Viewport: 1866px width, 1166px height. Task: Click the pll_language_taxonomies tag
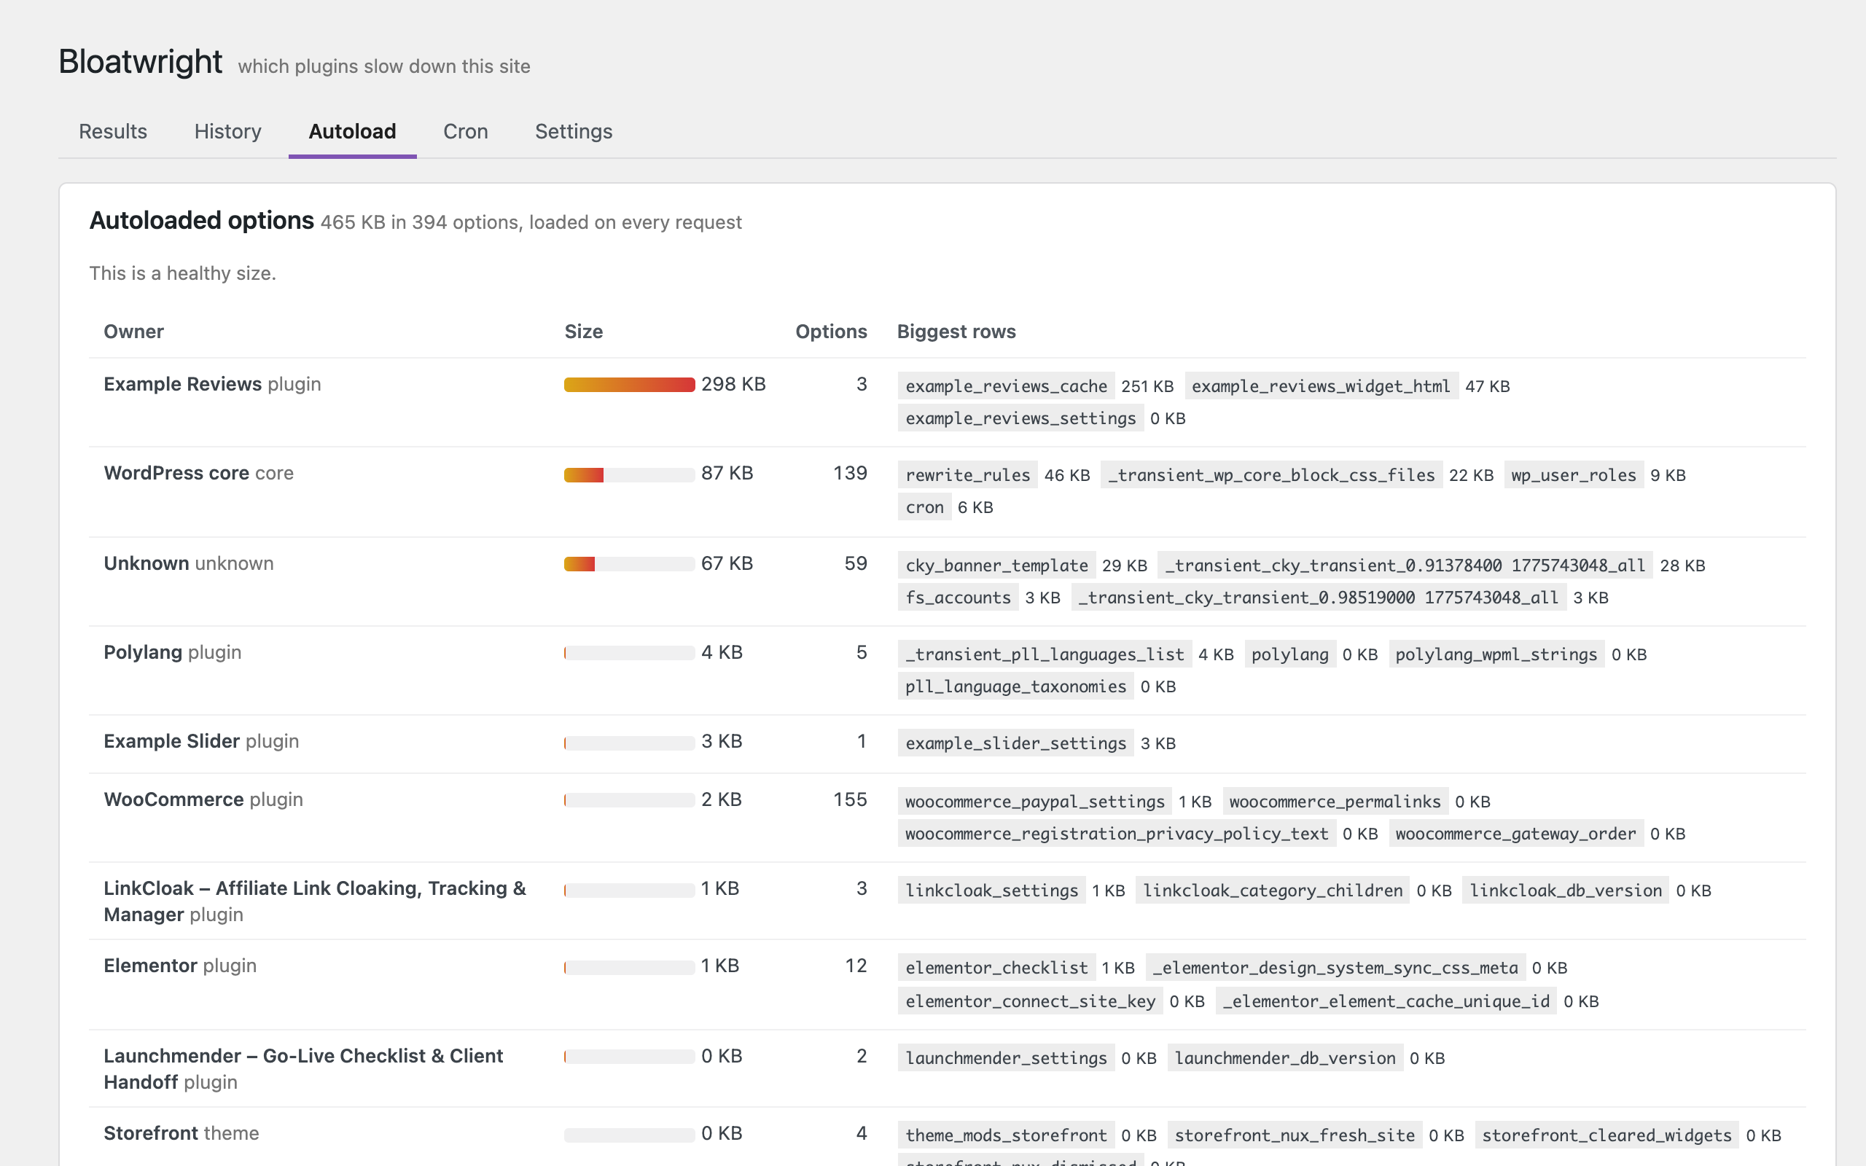coord(1015,686)
